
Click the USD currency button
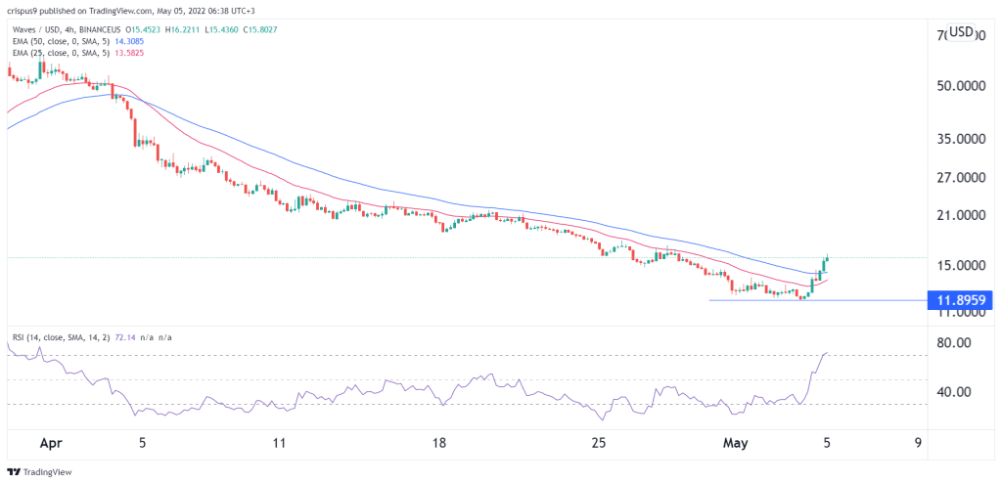(x=961, y=32)
